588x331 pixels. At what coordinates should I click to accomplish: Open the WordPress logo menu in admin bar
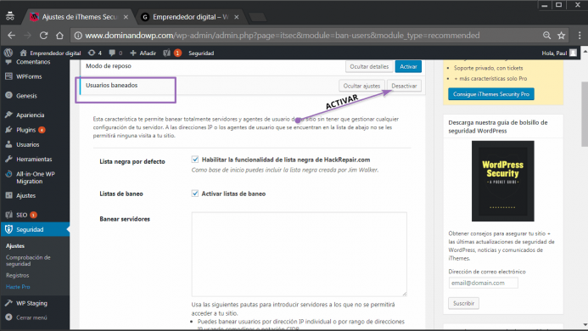coord(8,53)
